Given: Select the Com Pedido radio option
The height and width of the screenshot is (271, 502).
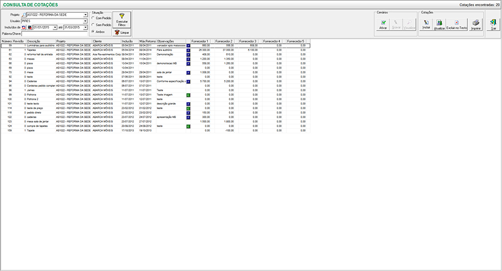Looking at the screenshot, I should pyautogui.click(x=93, y=18).
